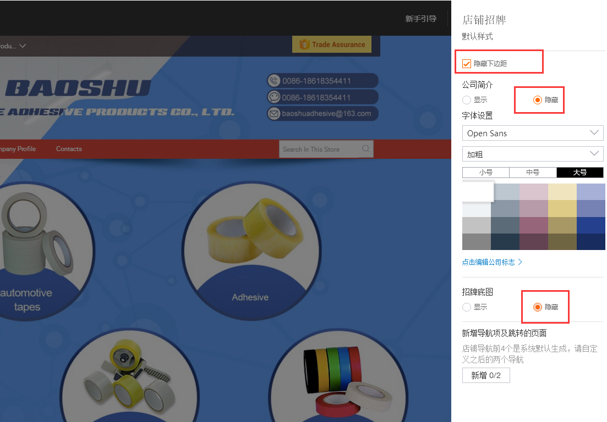
Task: Pick the medium gray swatch in the bottom row
Action: 477,242
